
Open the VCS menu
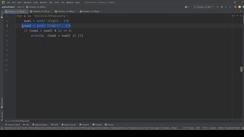tap(63, 3)
